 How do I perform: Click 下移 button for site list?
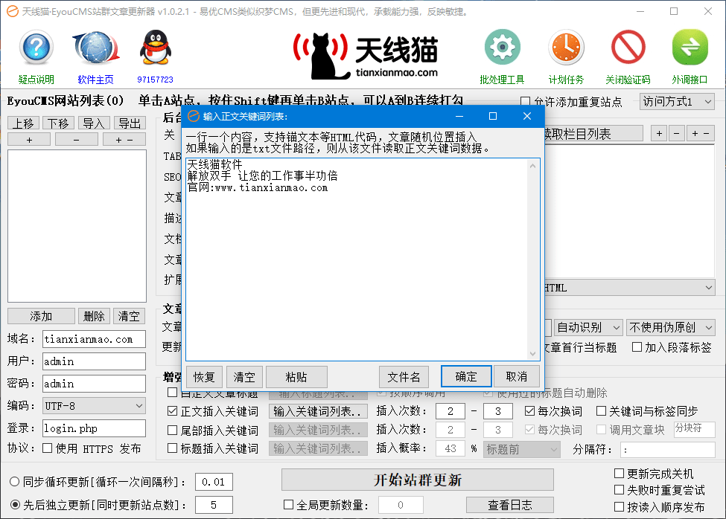(x=59, y=123)
